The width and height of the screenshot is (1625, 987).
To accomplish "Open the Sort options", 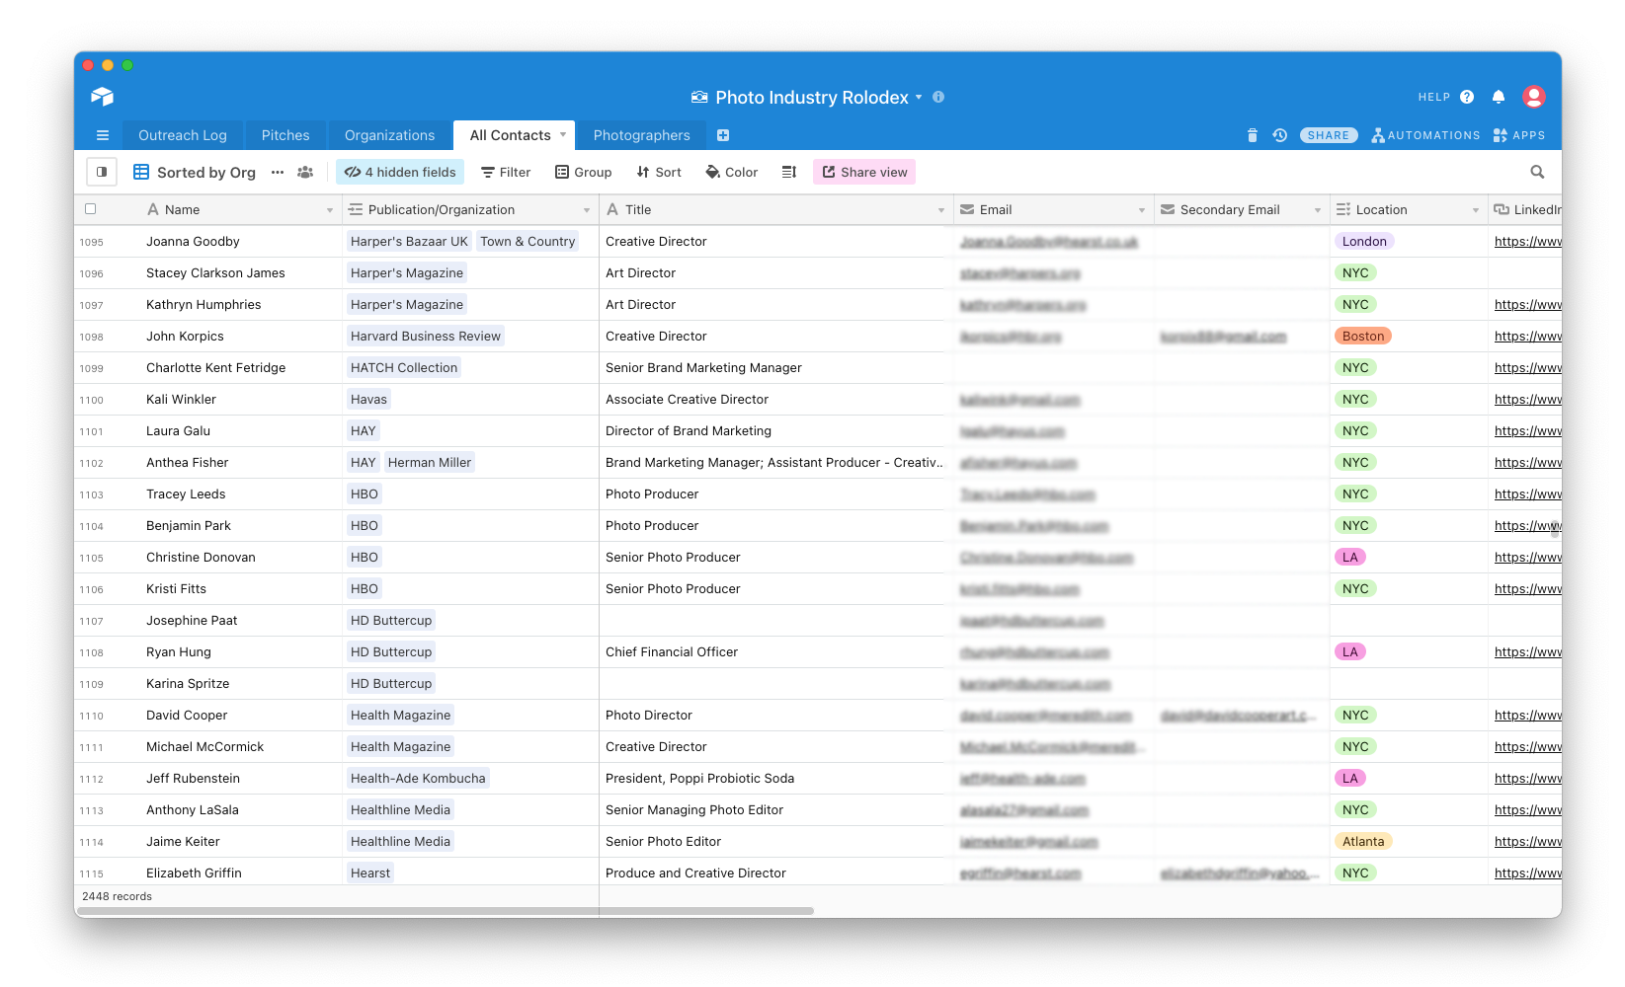I will pos(659,172).
